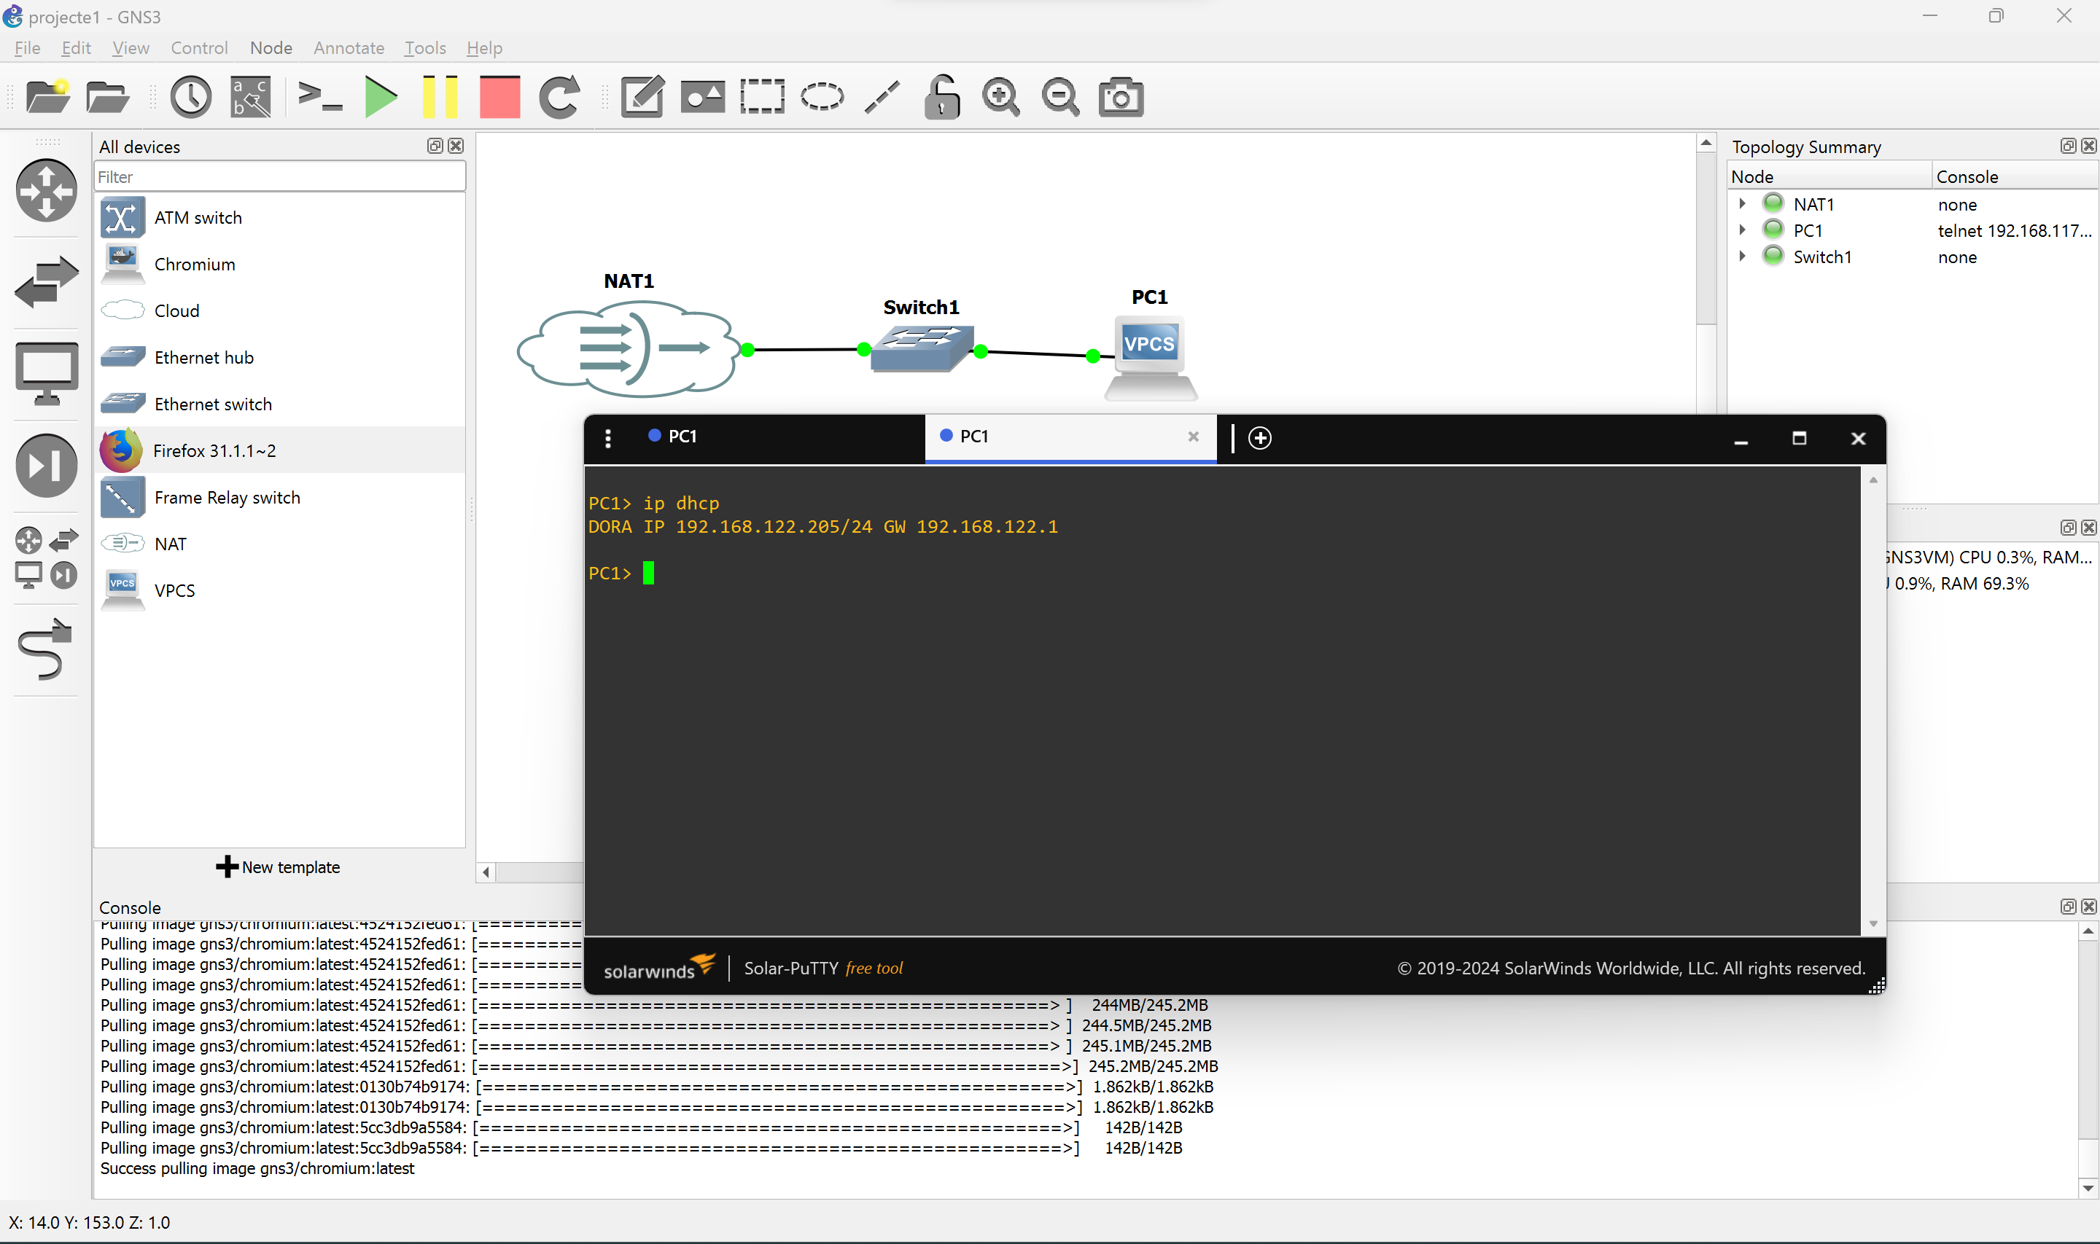The width and height of the screenshot is (2100, 1244).
Task: Select the VPCS device template
Action: 174,590
